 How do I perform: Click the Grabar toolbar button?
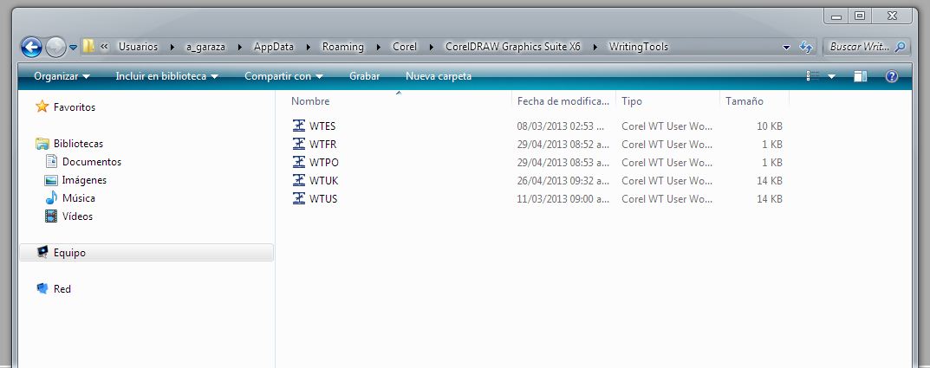pyautogui.click(x=364, y=76)
